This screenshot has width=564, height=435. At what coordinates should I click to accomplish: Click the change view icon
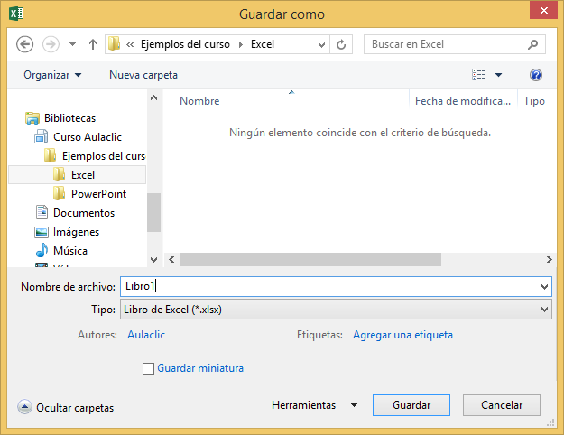(479, 75)
